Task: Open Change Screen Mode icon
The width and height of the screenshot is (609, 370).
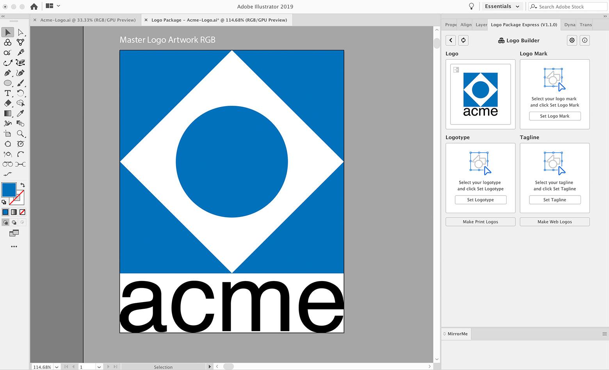Action: coord(14,233)
